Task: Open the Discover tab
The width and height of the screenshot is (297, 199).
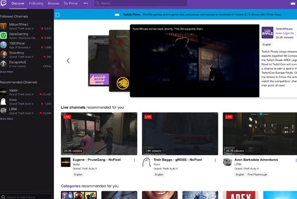Action: (x=18, y=4)
